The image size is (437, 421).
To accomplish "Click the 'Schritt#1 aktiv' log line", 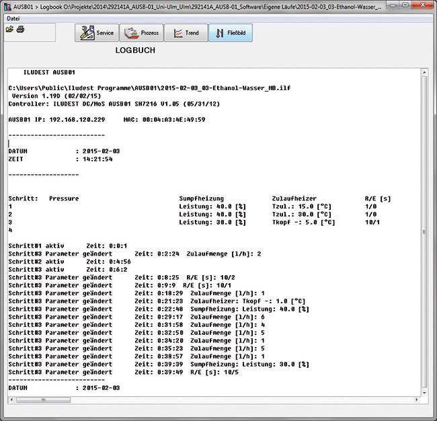I will pos(68,246).
